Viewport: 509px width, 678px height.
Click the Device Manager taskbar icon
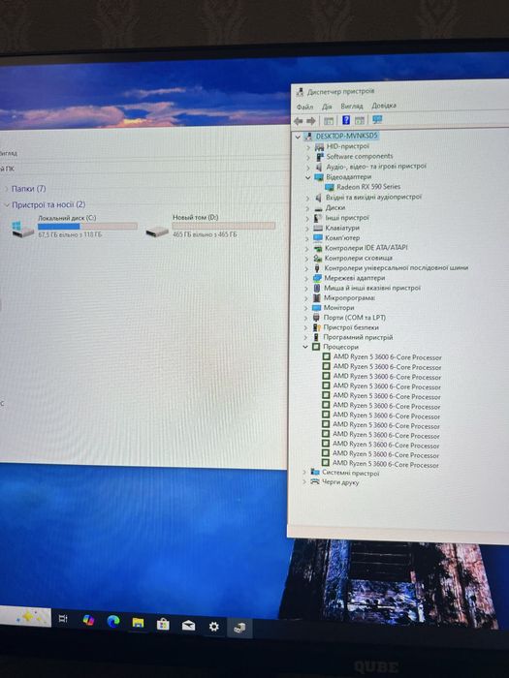pos(239,628)
